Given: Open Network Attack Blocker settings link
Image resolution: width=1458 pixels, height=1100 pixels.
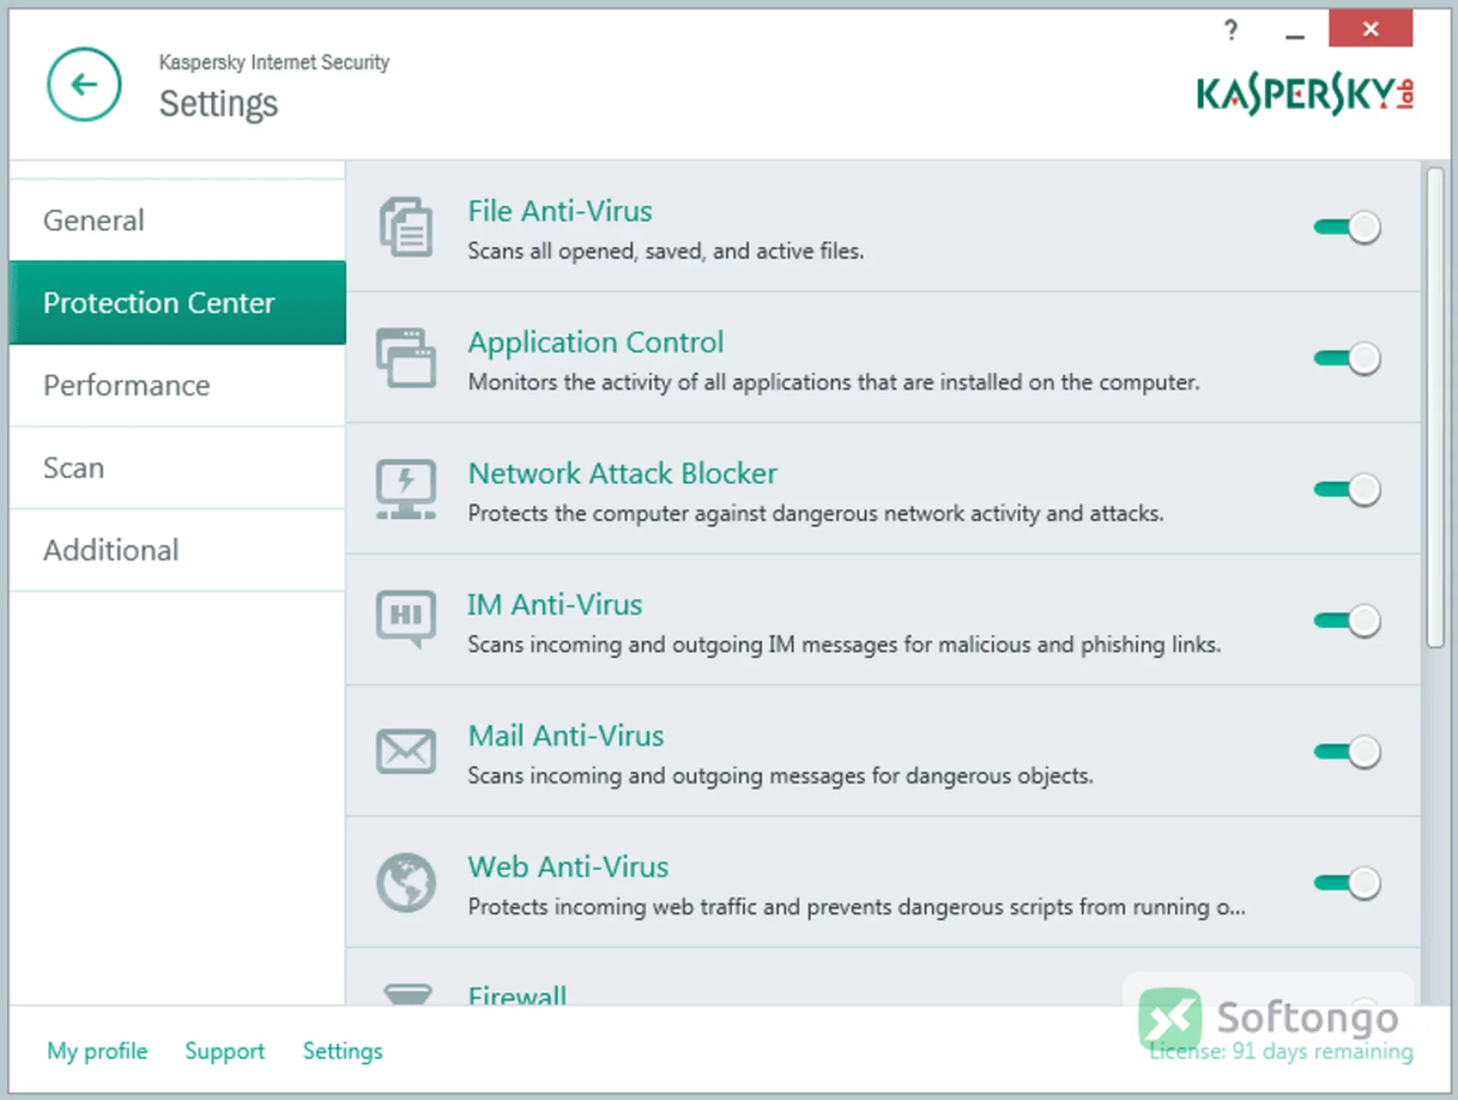Looking at the screenshot, I should 623,473.
